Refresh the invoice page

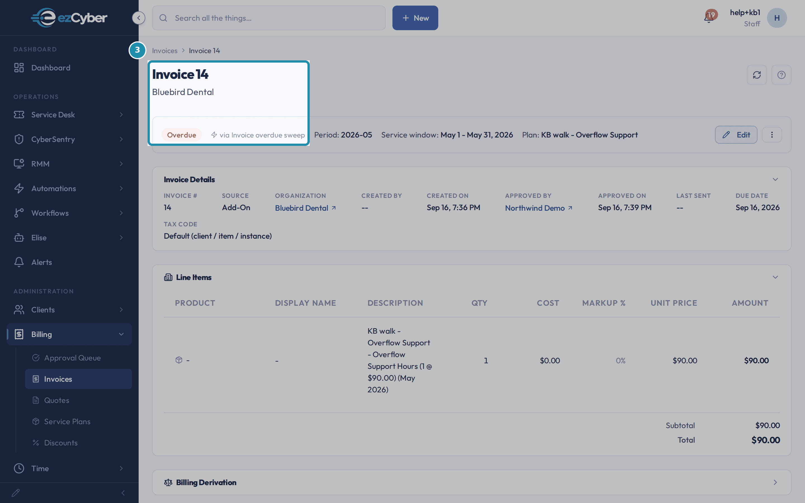757,75
